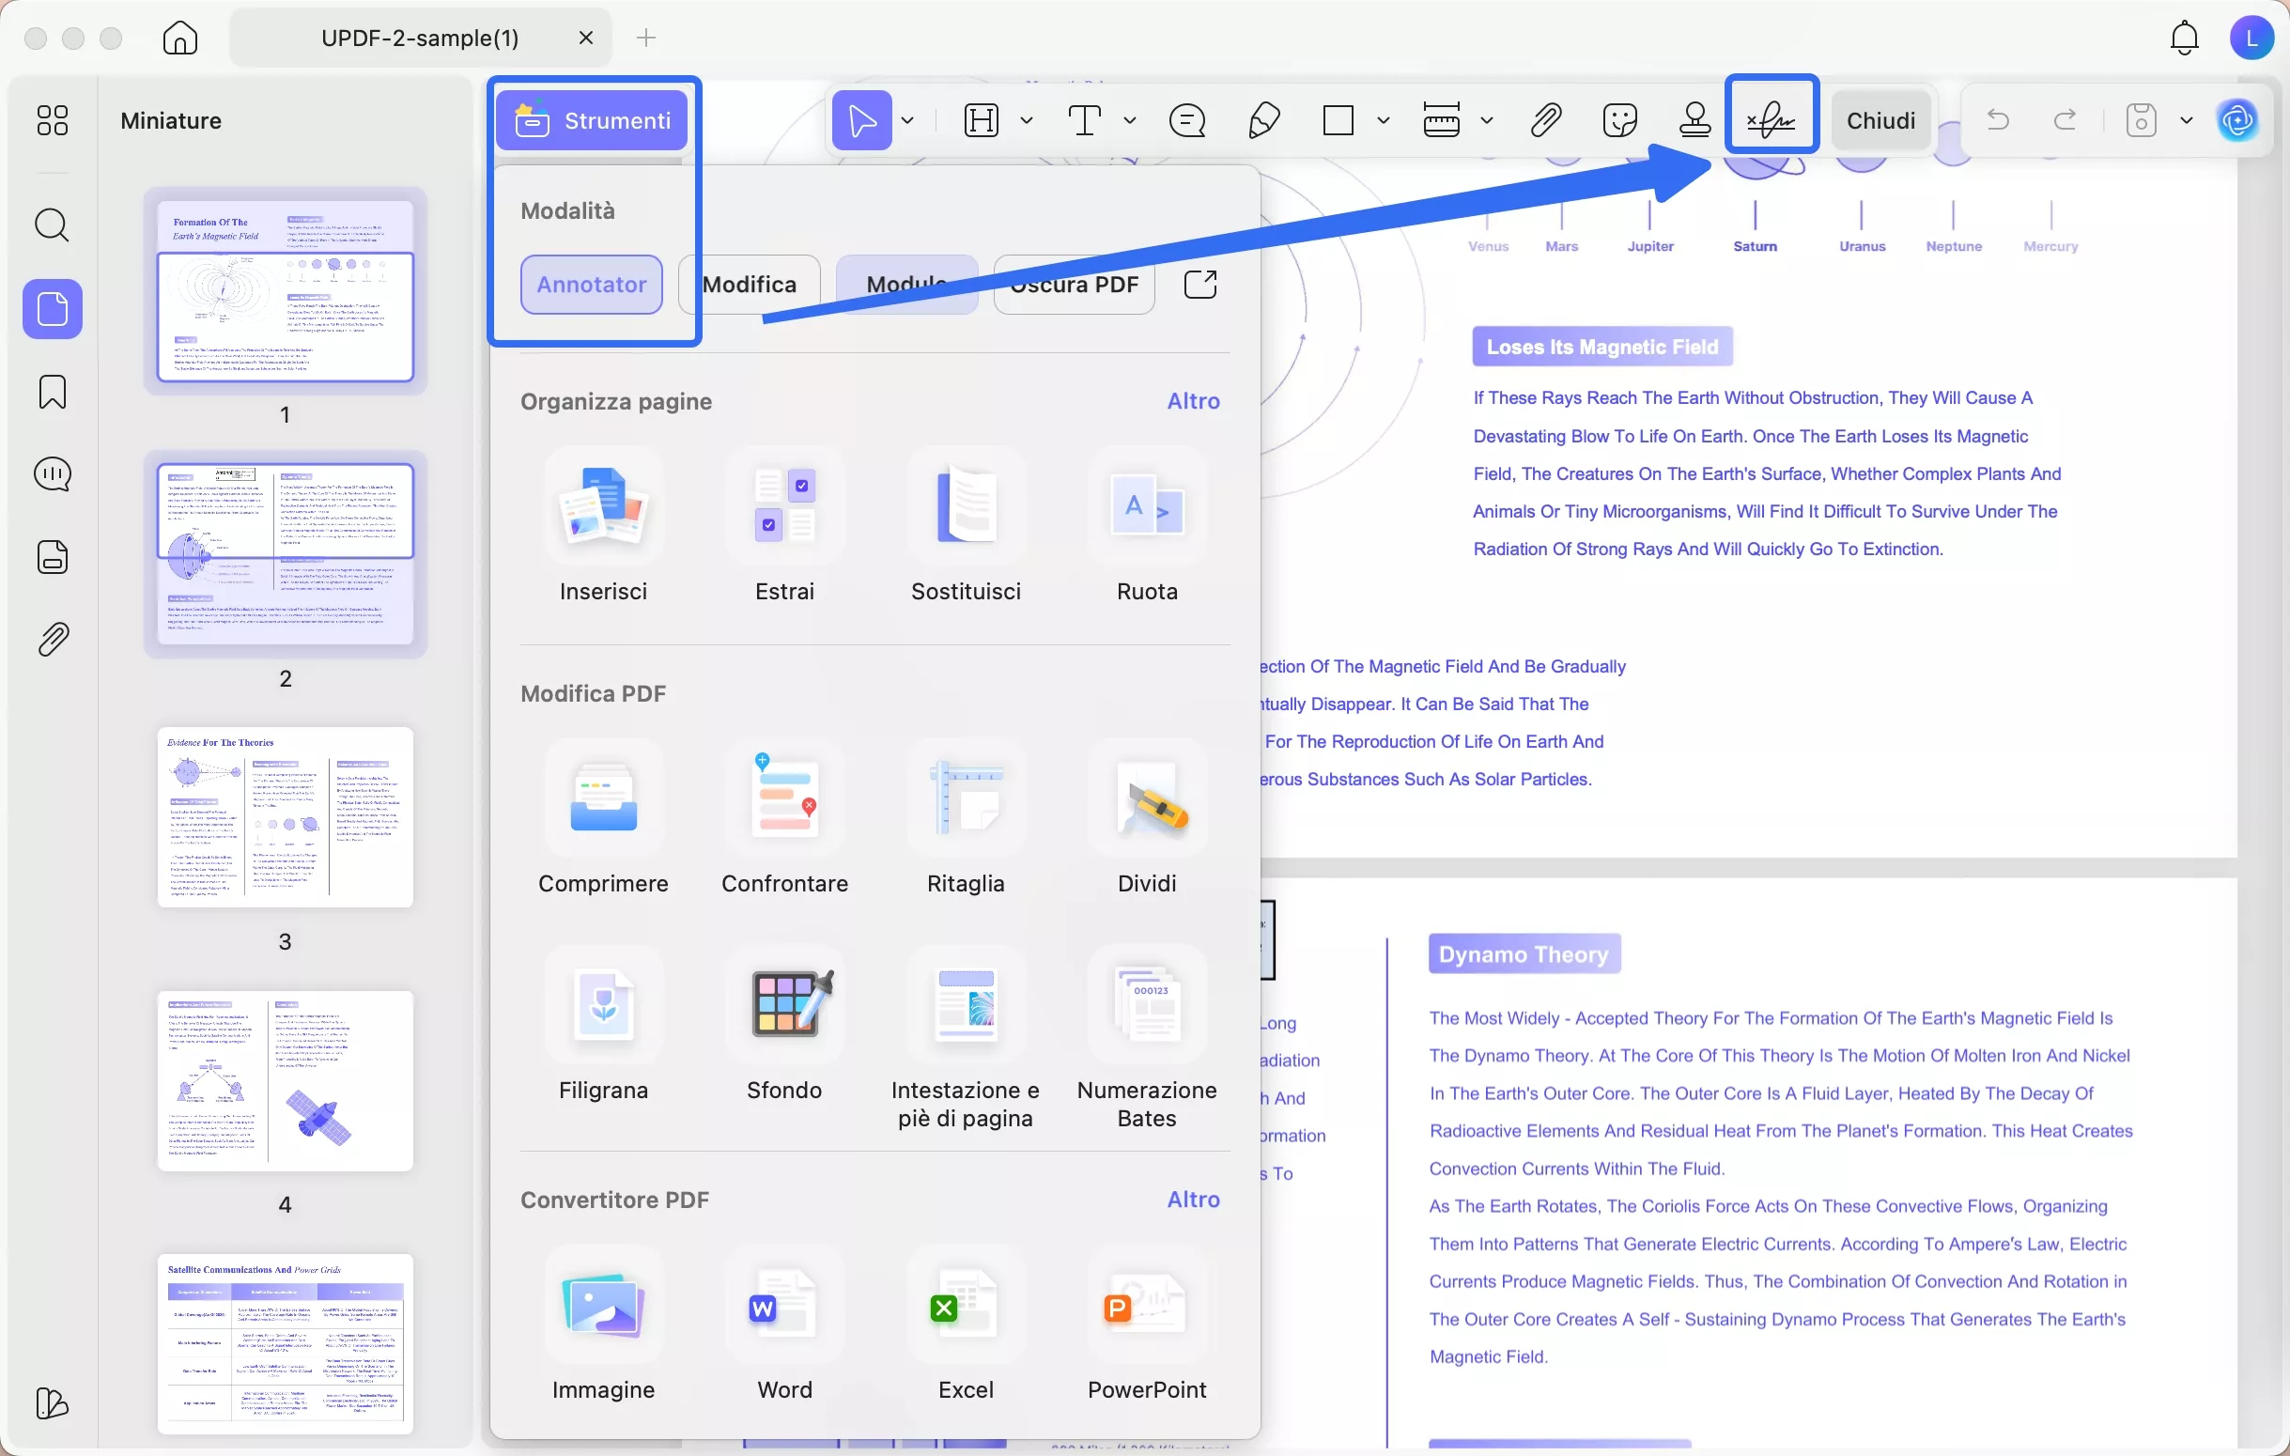Open the Strumenti menu
2290x1456 pixels.
592,121
